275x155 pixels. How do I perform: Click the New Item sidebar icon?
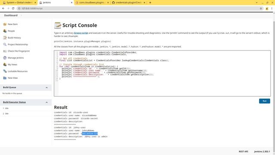[x=5, y=24]
